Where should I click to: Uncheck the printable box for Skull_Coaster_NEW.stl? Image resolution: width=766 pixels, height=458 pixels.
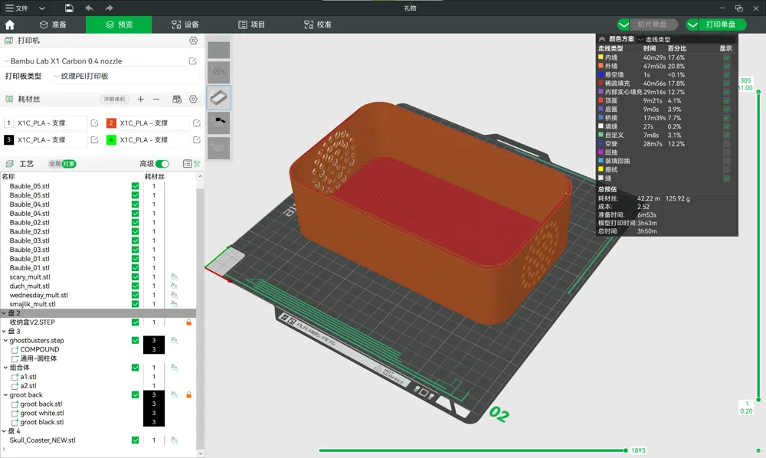pos(136,440)
